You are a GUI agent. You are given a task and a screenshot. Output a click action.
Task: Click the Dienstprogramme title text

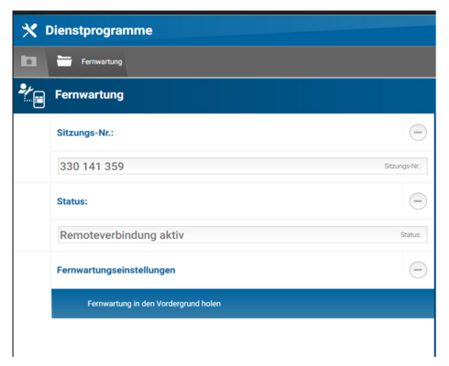point(99,30)
